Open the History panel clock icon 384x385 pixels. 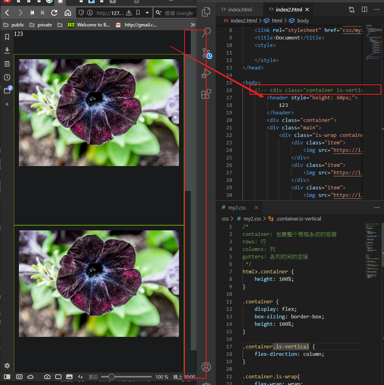(7, 77)
